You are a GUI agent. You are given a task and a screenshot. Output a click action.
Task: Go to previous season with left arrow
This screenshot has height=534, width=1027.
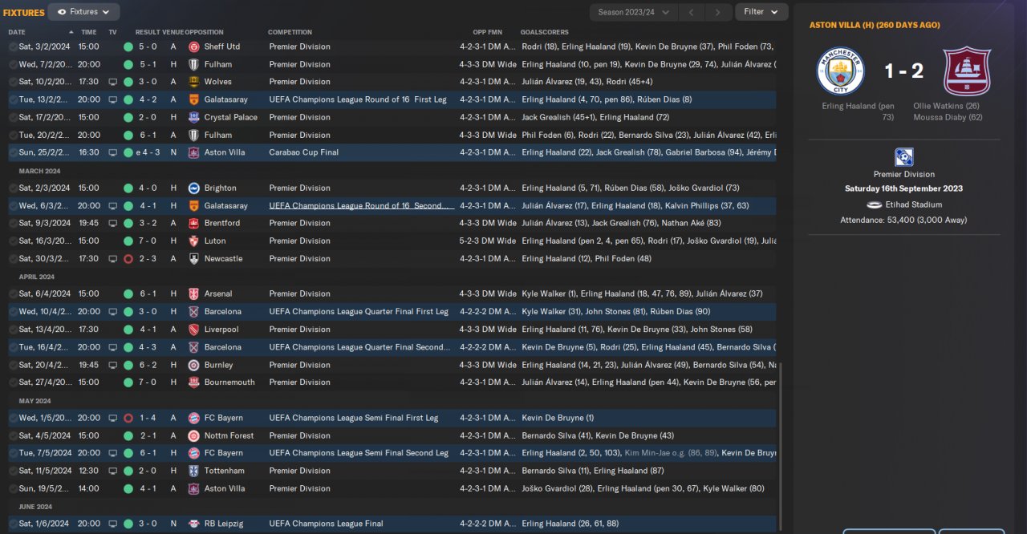coord(692,12)
